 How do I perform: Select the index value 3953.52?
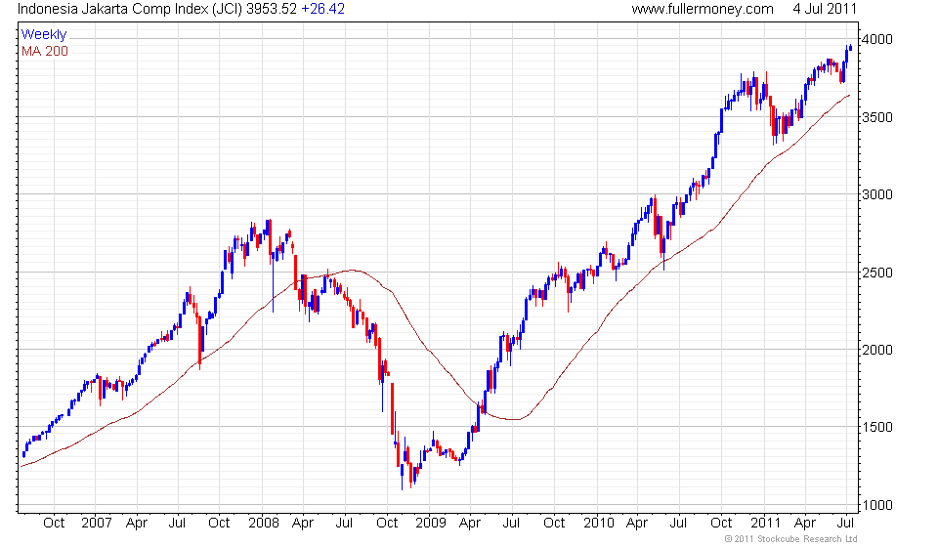point(272,9)
